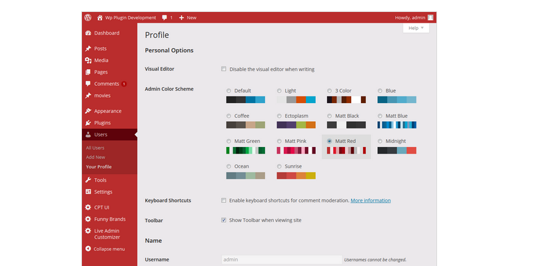Viewport: 533px width, 266px height.
Task: Click the Tools wrench icon
Action: pos(88,180)
